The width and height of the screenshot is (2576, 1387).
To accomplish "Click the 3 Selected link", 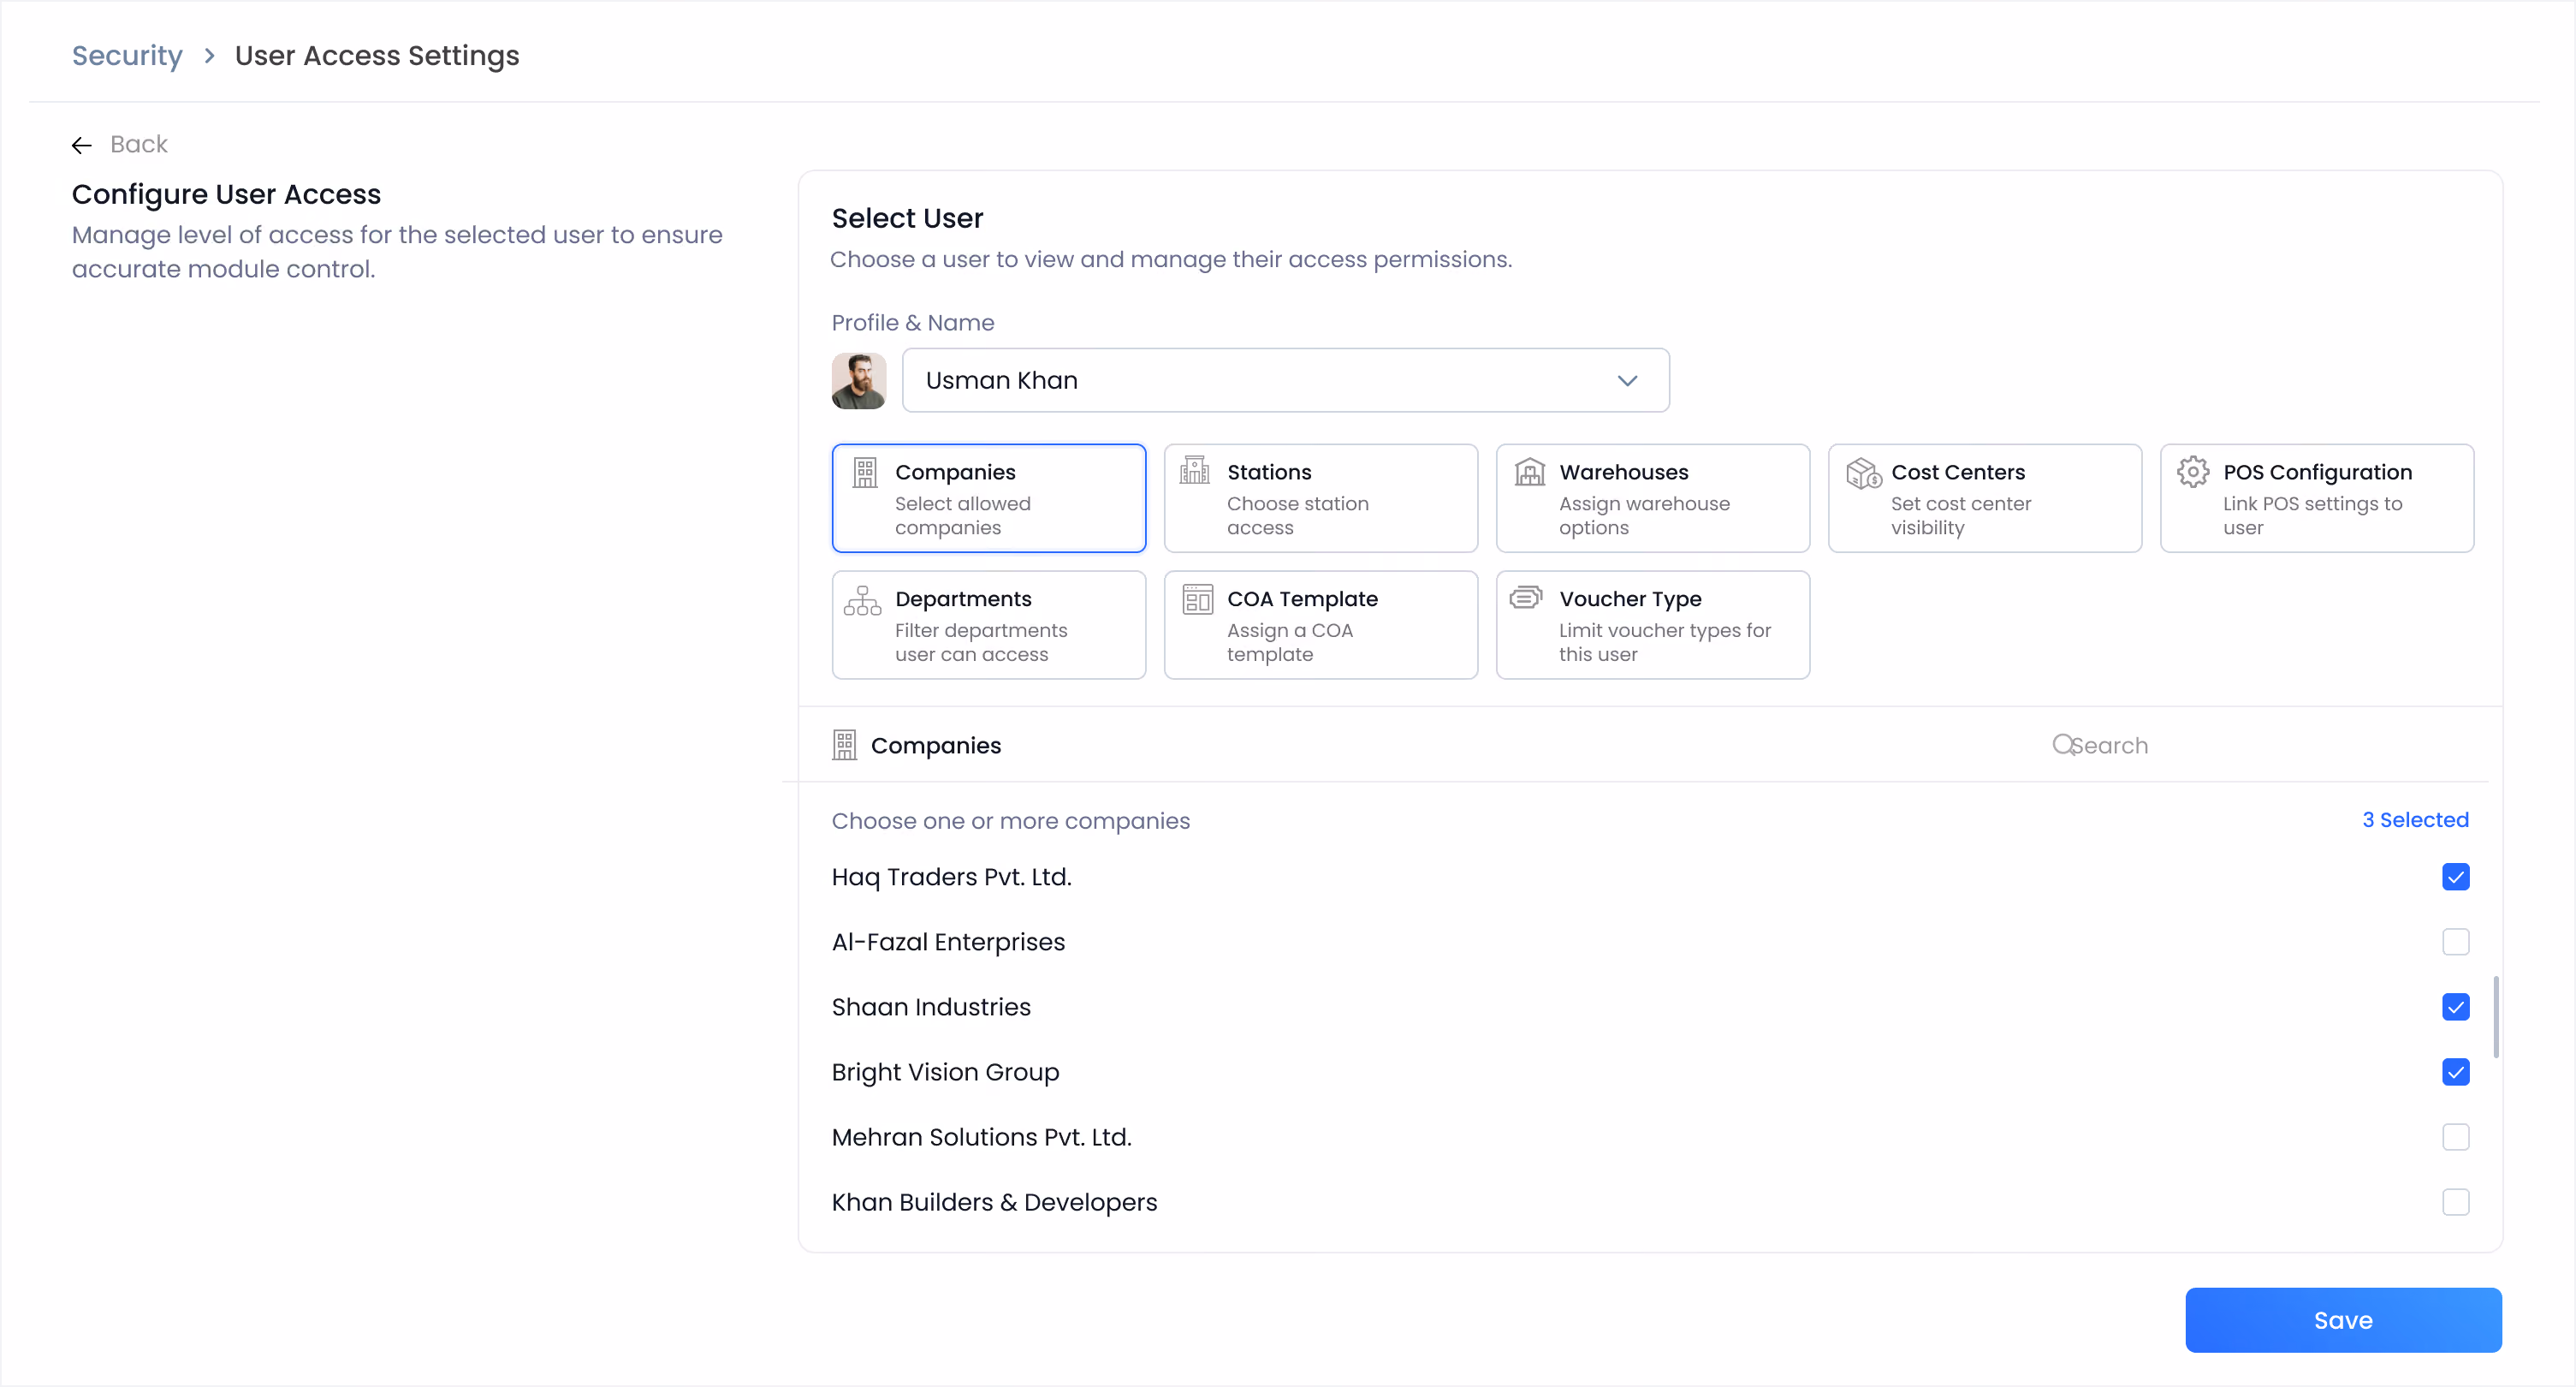I will coord(2415,820).
